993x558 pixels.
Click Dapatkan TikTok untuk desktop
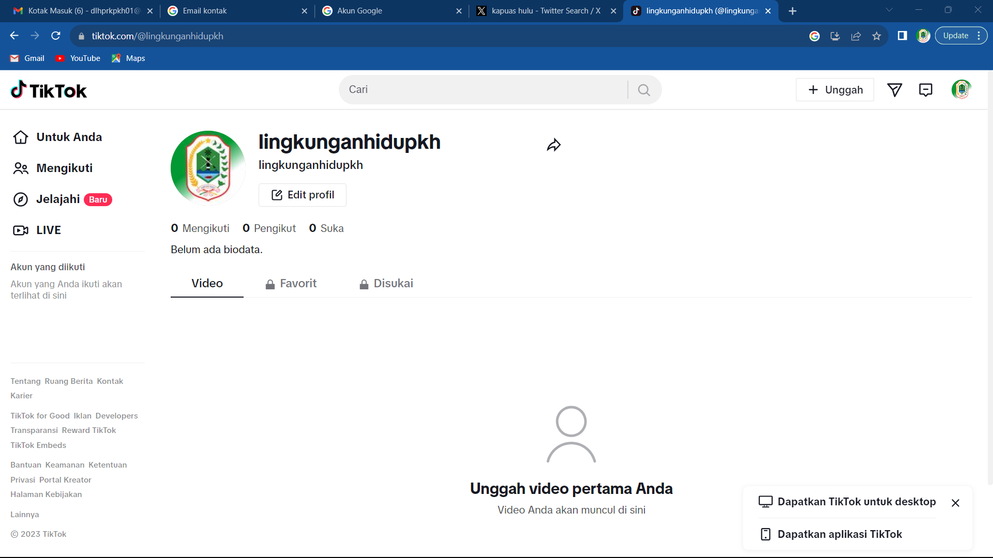pyautogui.click(x=847, y=502)
